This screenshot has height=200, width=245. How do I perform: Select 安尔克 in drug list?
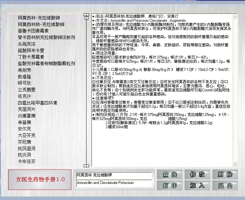(x=24, y=129)
